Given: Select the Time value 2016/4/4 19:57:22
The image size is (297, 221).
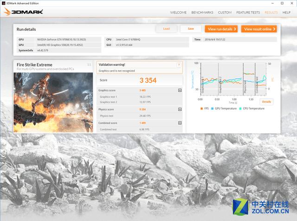Looking at the screenshot, I should (x=215, y=40).
